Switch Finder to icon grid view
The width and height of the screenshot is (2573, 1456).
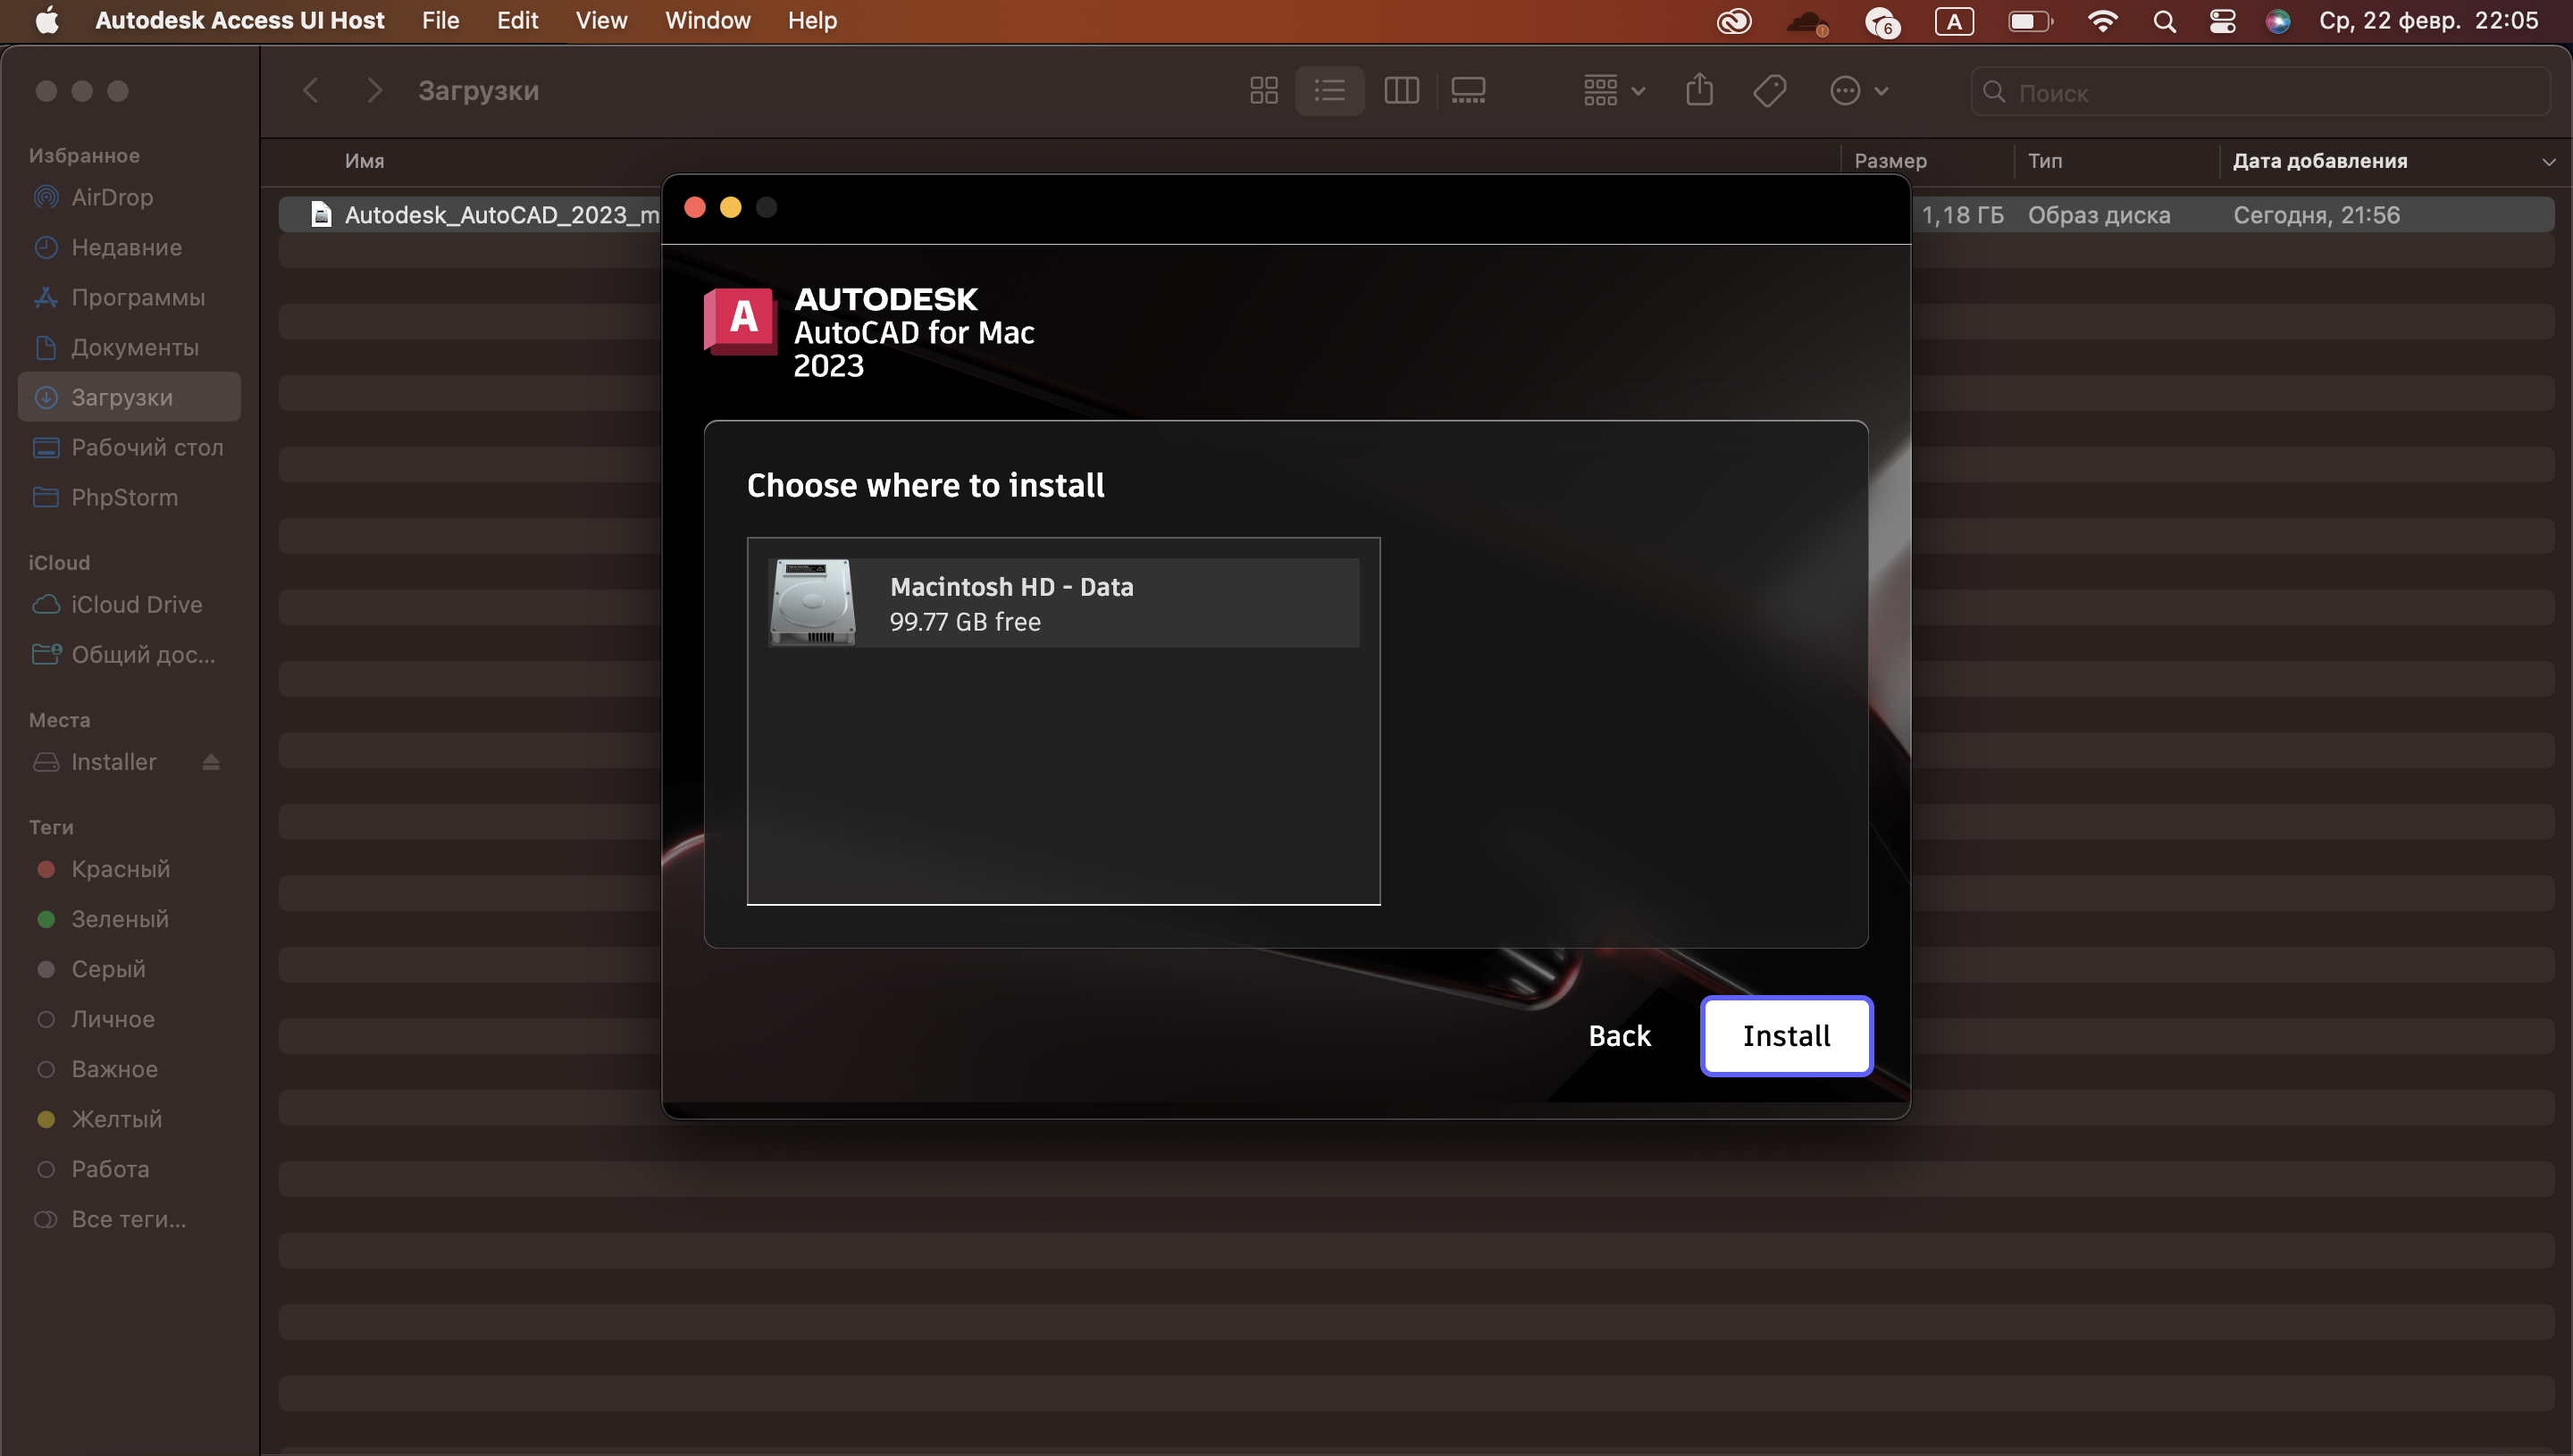[x=1263, y=91]
